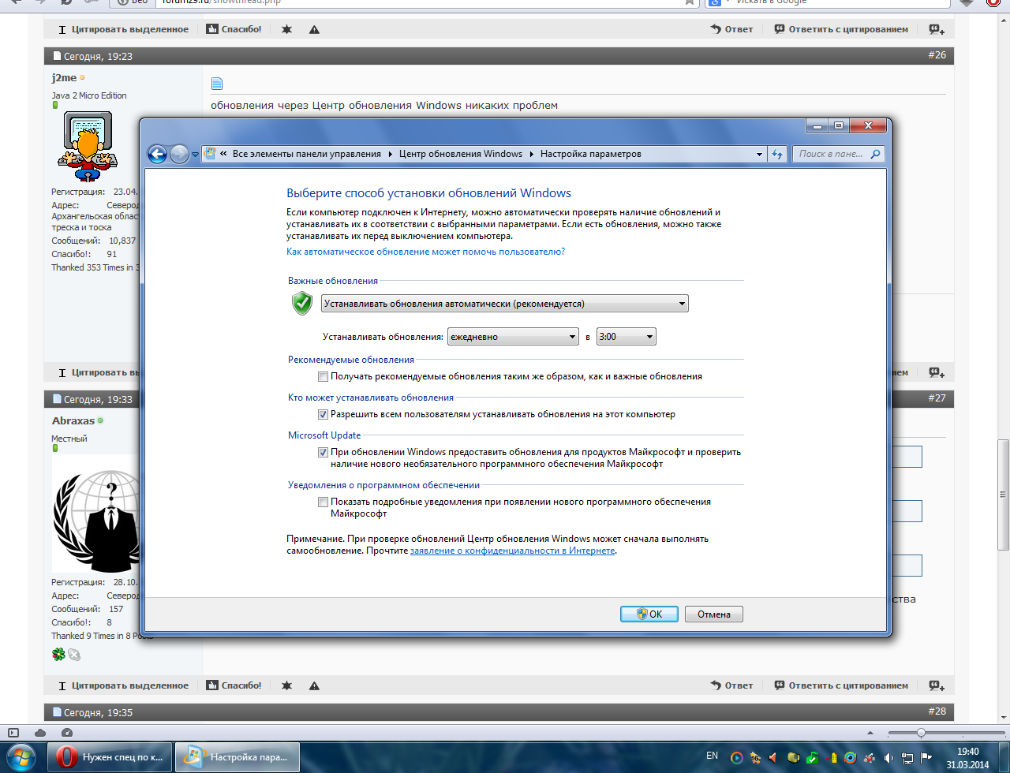Expand the address bar history dropdown arrow
This screenshot has height=773, width=1010.
759,154
